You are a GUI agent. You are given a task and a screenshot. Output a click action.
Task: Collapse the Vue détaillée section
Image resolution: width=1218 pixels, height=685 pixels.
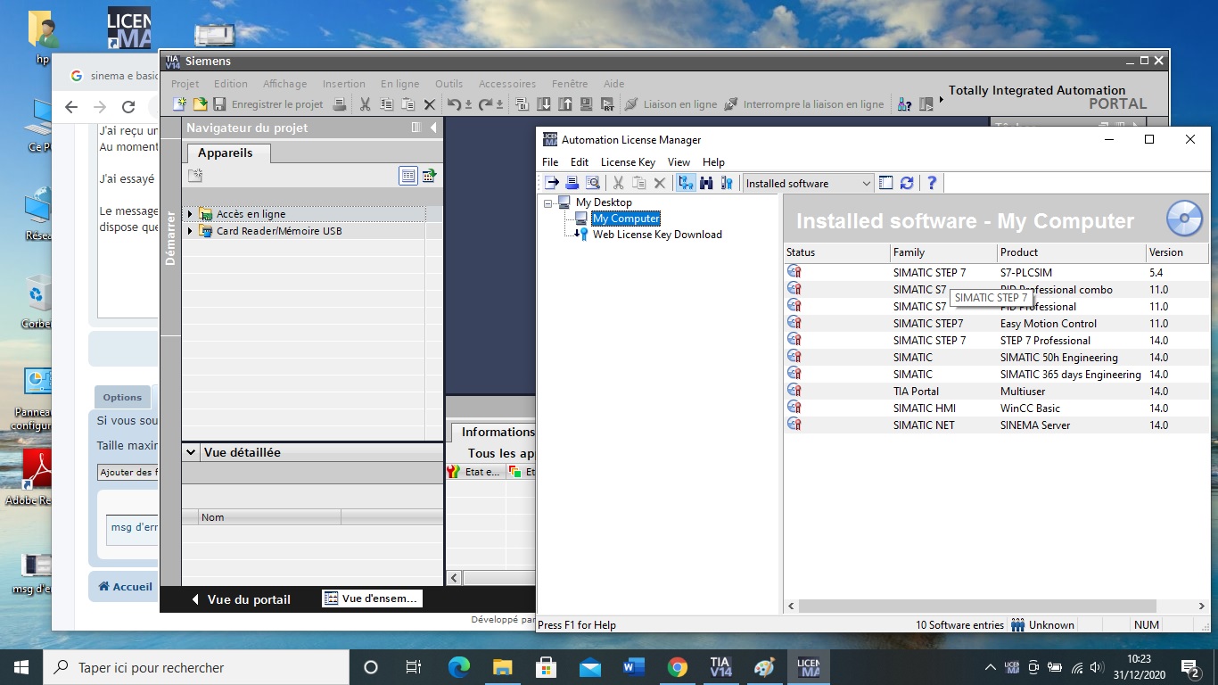pyautogui.click(x=191, y=452)
